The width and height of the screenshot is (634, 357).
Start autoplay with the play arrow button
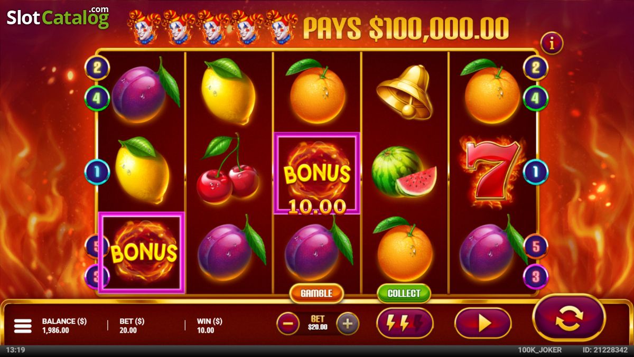pos(483,323)
